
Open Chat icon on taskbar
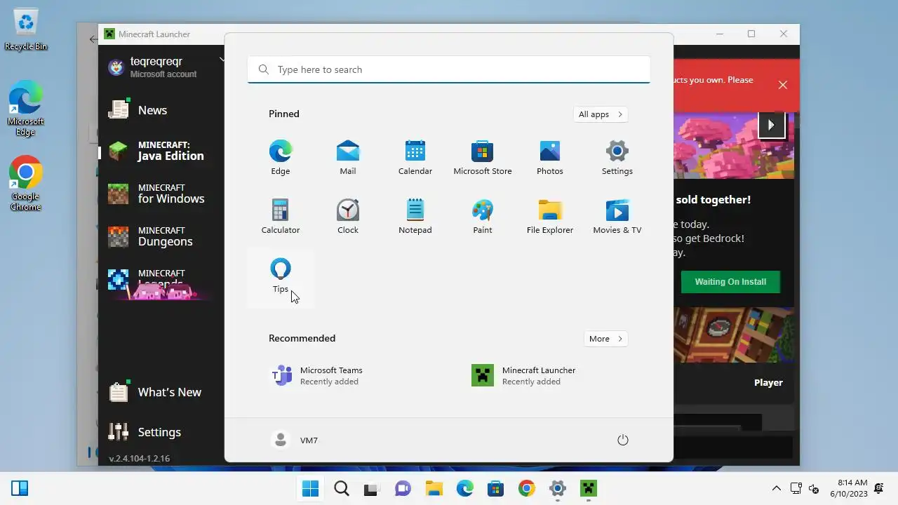pyautogui.click(x=402, y=488)
